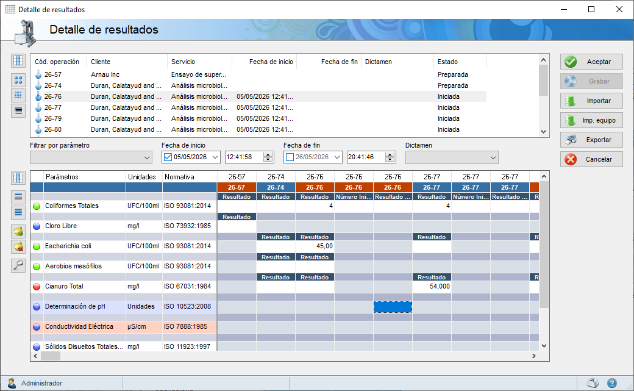The height and width of the screenshot is (391, 634).
Task: Click the help question mark icon in status bar
Action: (612, 383)
